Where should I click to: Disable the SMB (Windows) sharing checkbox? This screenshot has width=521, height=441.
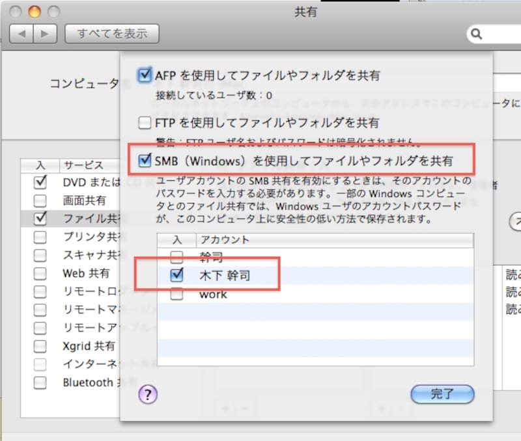point(144,159)
